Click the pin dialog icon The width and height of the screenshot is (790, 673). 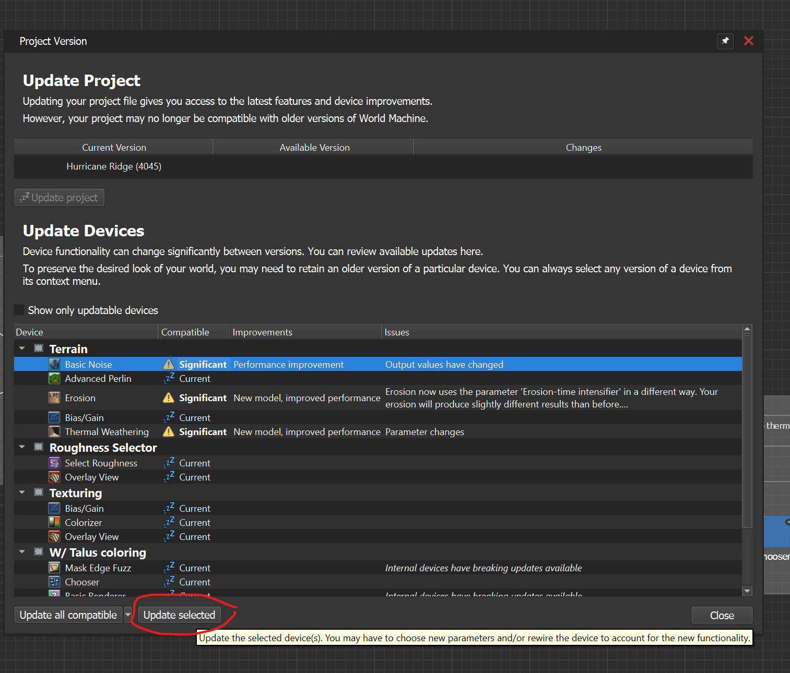[x=725, y=41]
